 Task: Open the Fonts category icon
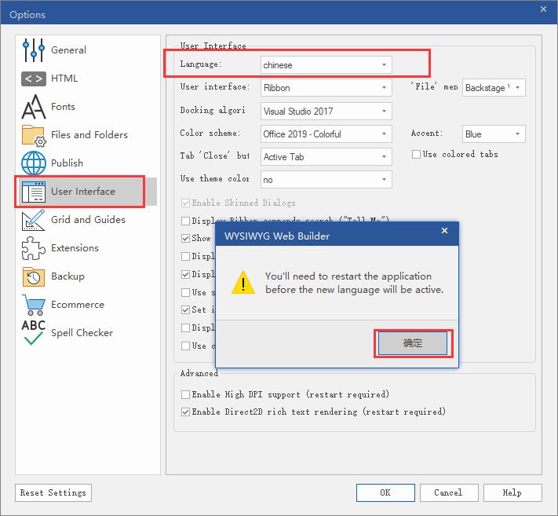[x=34, y=107]
